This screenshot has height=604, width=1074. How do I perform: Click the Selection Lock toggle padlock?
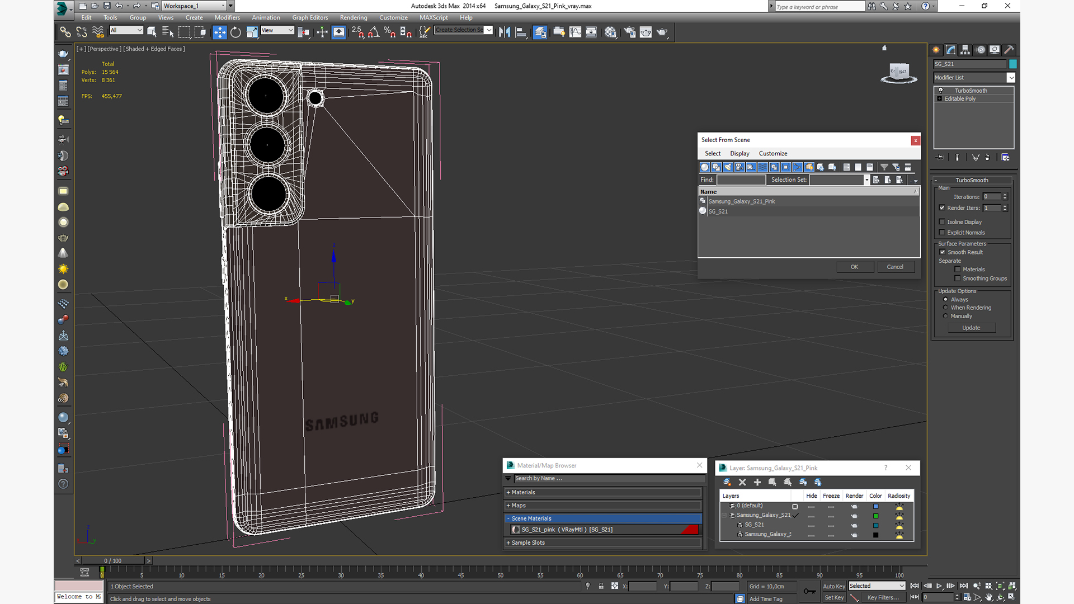[601, 586]
